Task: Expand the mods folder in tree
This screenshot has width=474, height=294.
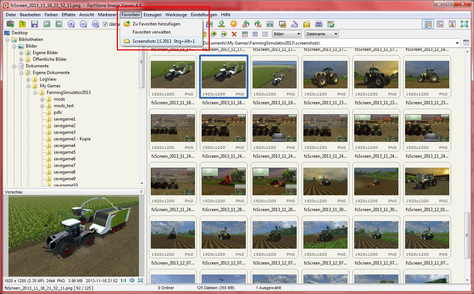Action: (42, 99)
